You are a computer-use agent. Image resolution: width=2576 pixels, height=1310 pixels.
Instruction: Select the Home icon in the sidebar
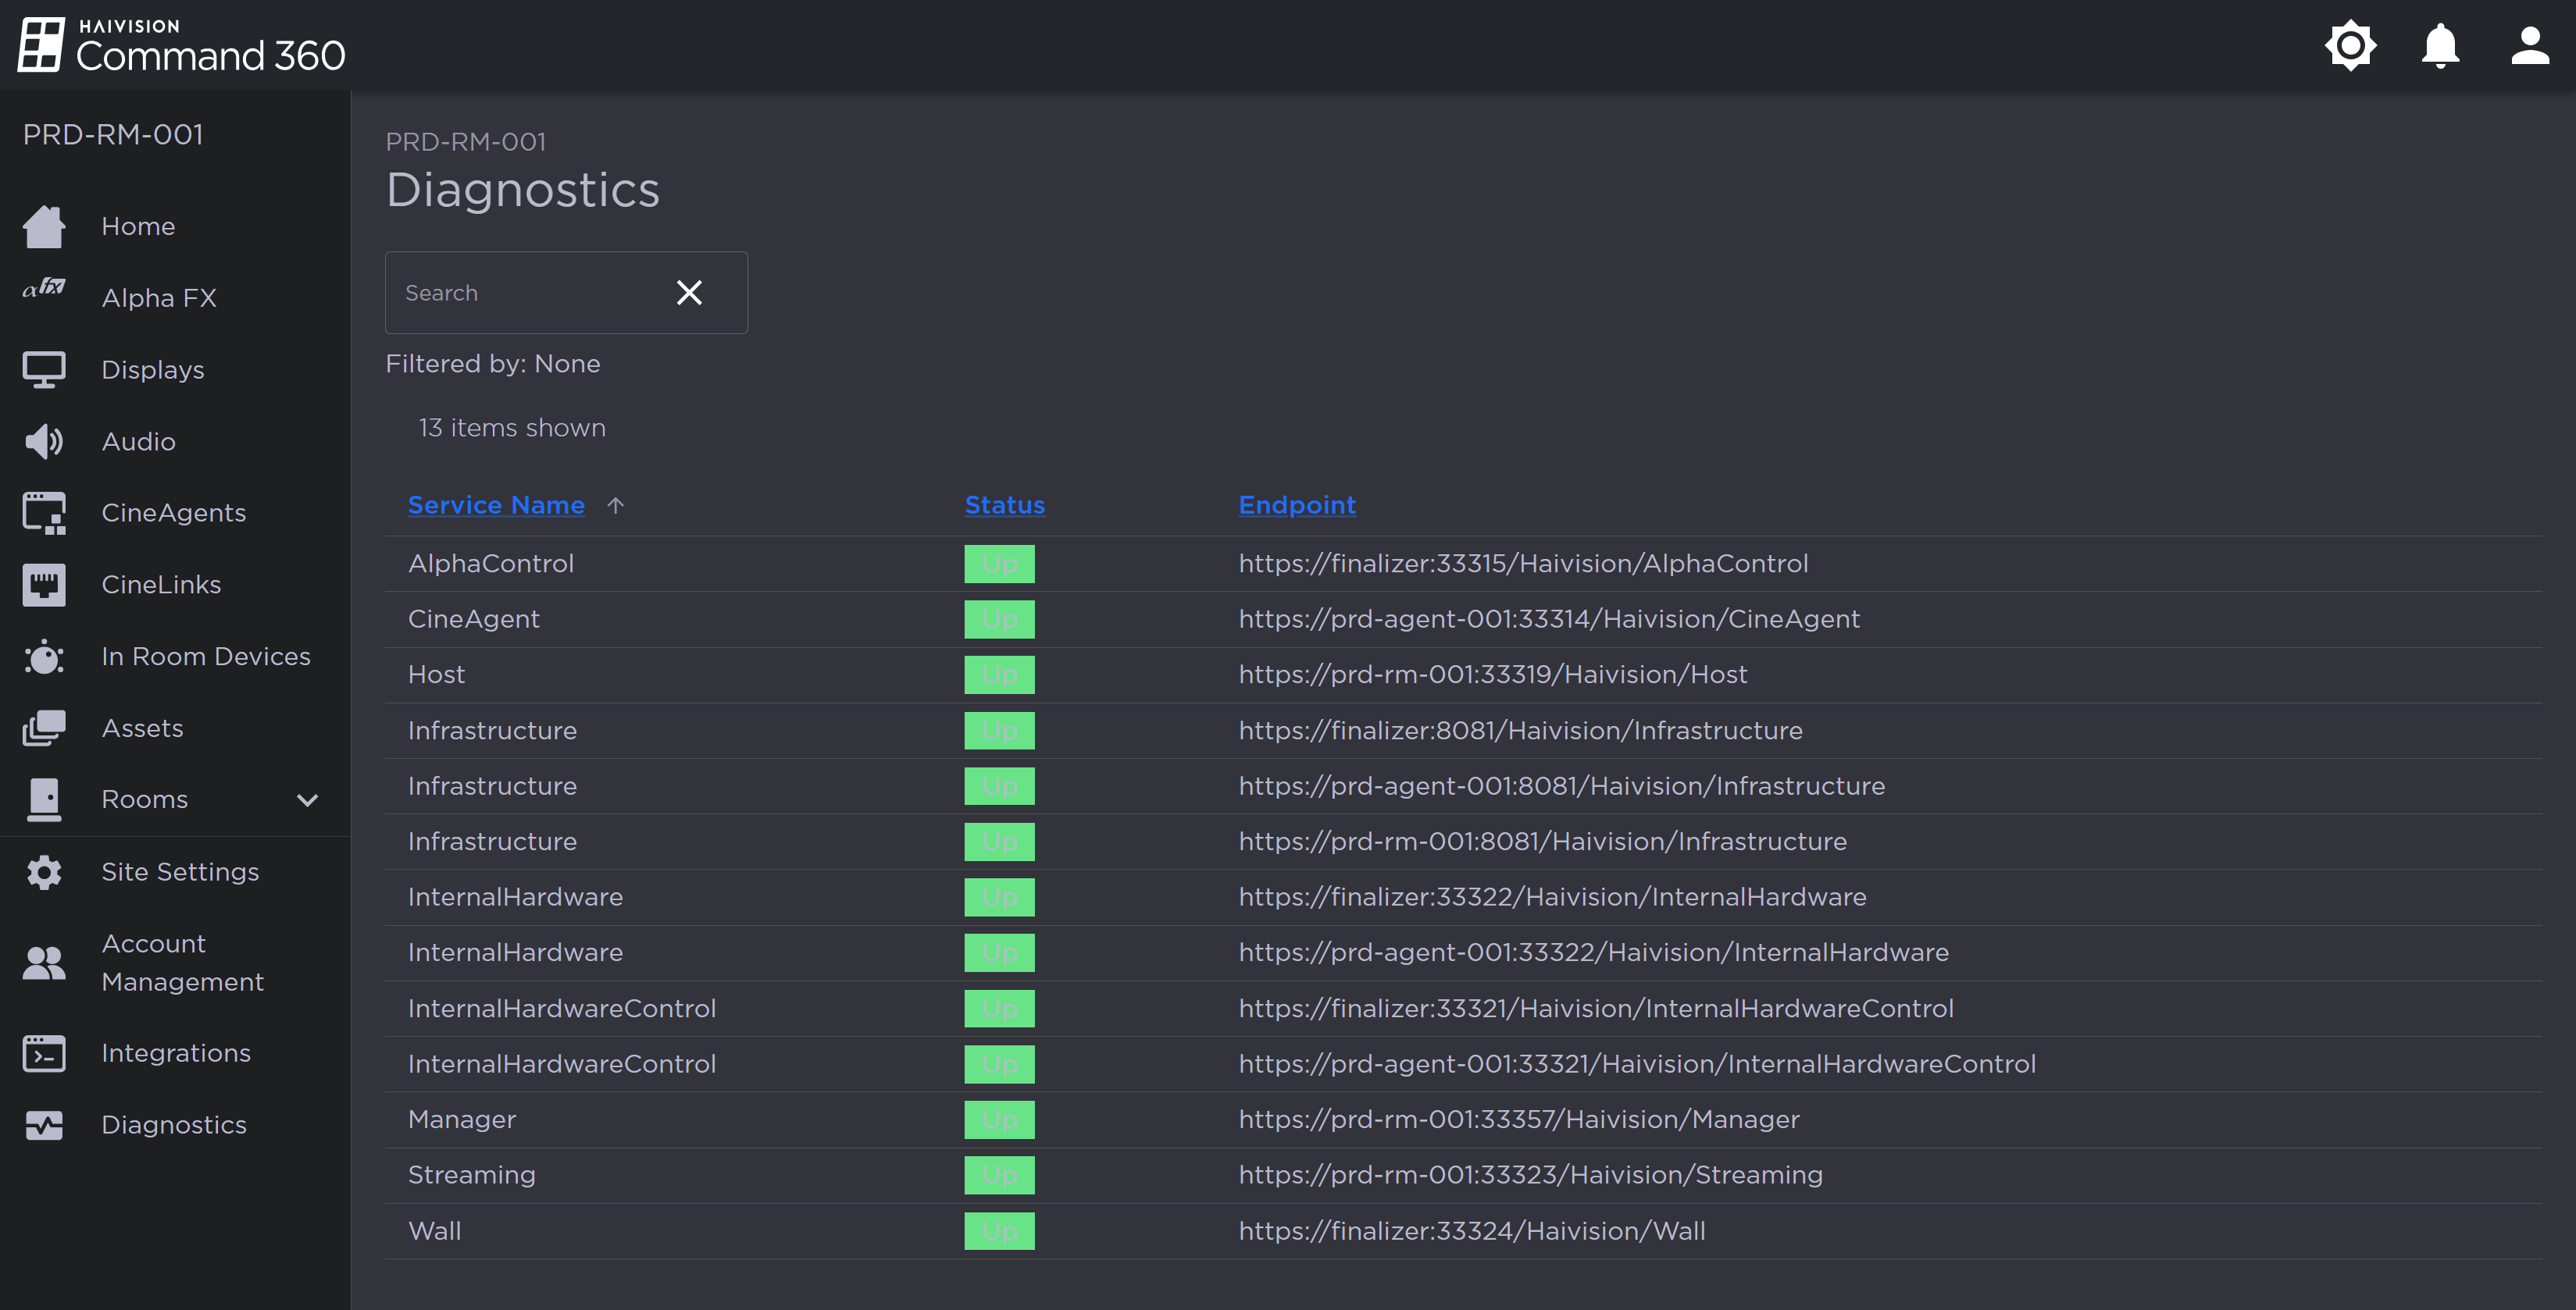(x=44, y=226)
